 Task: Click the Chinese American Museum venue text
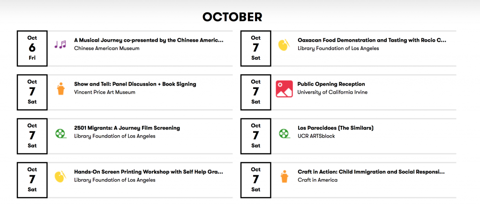pos(106,48)
